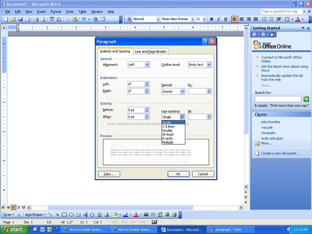Open the mitochondria recent document
Viewport: 312px width, 234px height.
click(270, 122)
